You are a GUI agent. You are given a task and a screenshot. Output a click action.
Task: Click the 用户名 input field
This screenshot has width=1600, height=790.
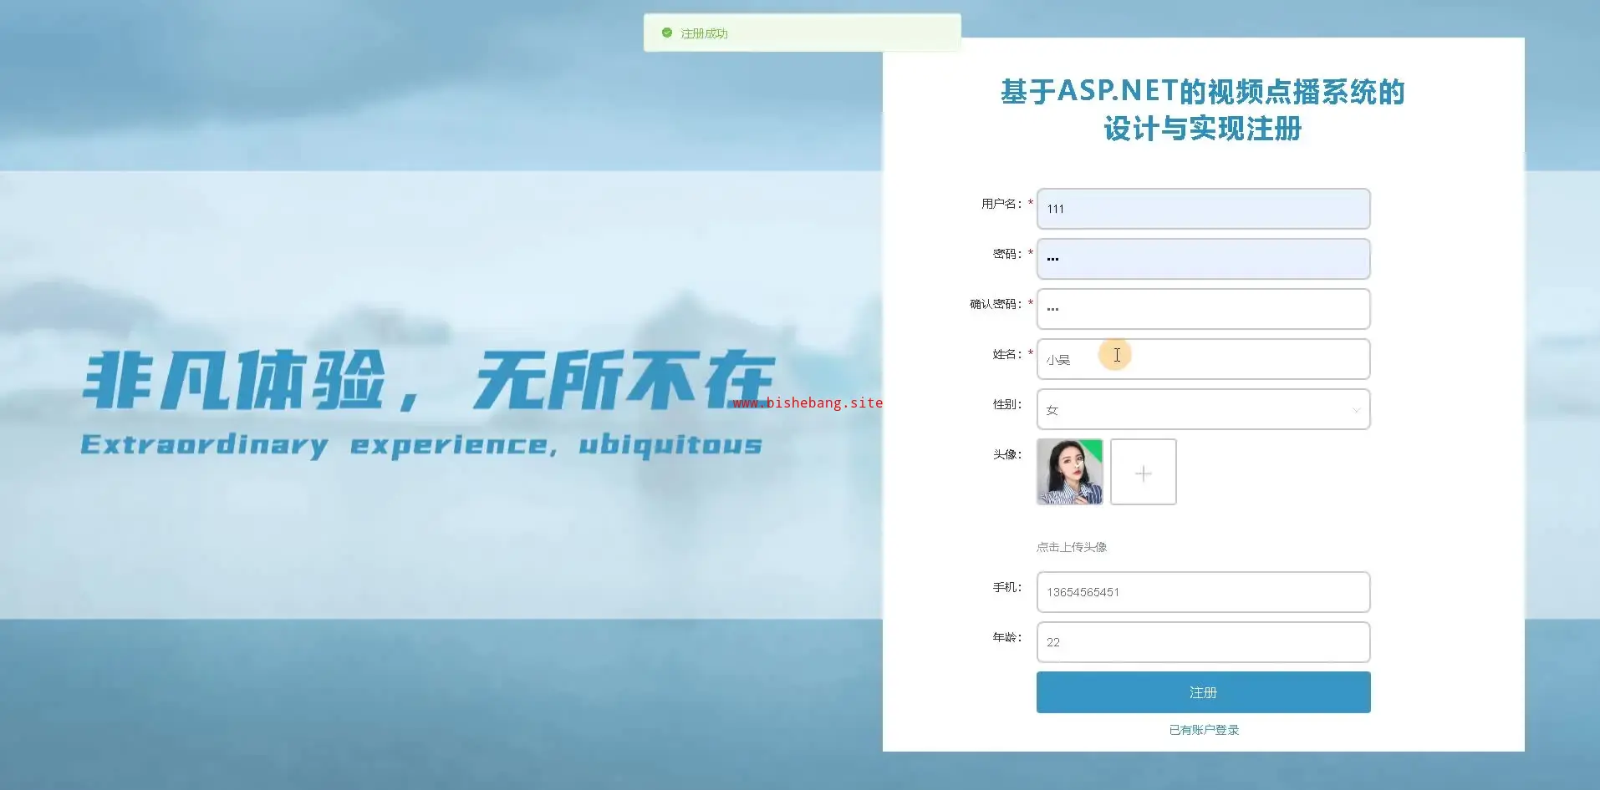1203,209
